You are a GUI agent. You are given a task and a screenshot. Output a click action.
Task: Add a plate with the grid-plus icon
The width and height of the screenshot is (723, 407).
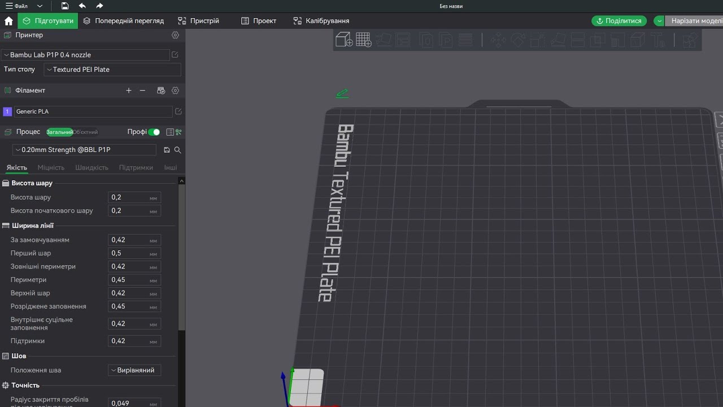(363, 40)
